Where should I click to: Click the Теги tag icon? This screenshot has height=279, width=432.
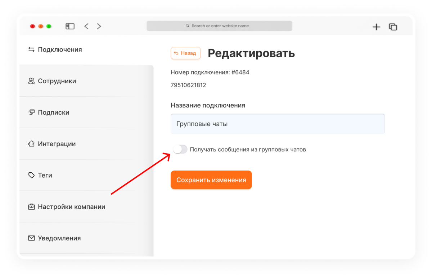[x=31, y=175]
